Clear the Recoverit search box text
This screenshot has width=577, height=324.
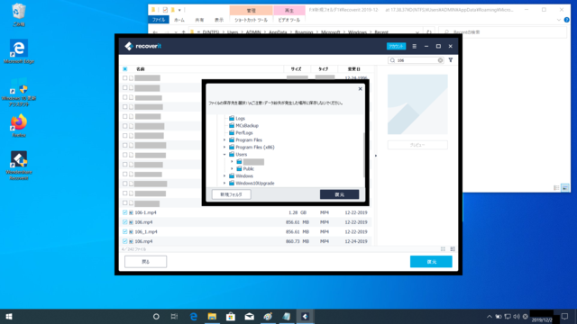click(440, 60)
